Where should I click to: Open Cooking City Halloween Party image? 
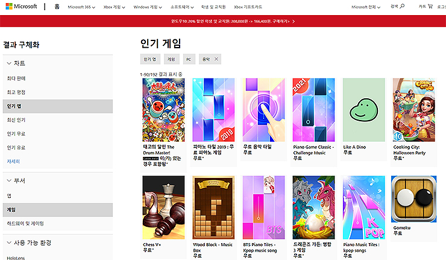coord(414,110)
